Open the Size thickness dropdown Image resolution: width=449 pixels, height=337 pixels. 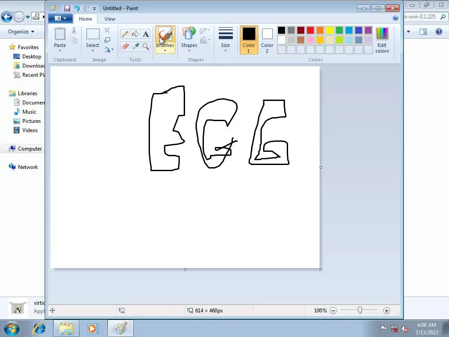pyautogui.click(x=225, y=40)
